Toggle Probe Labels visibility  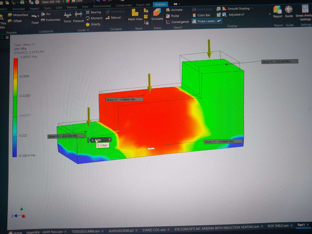tap(204, 21)
